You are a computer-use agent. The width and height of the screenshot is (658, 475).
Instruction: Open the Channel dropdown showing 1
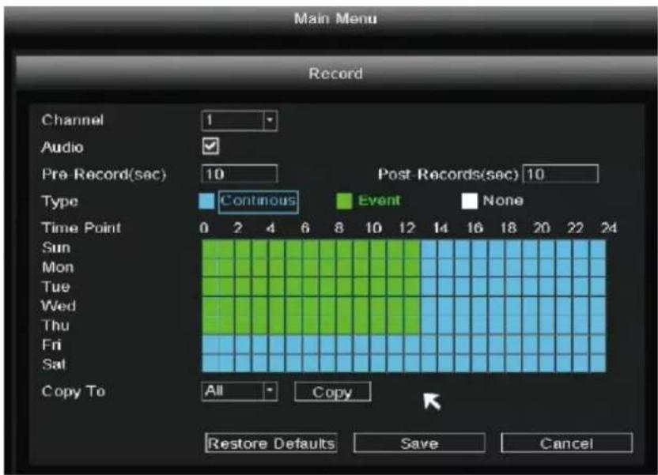239,121
